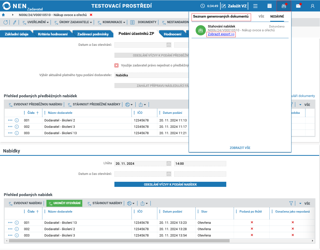Open the hamburger menu icon

pos(255,6)
